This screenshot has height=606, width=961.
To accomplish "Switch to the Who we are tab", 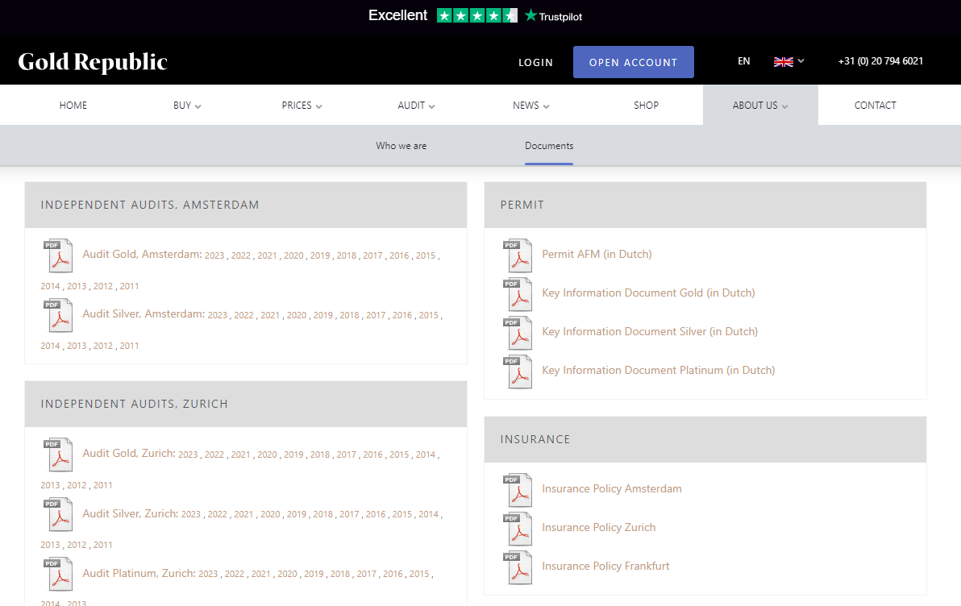I will [x=401, y=146].
